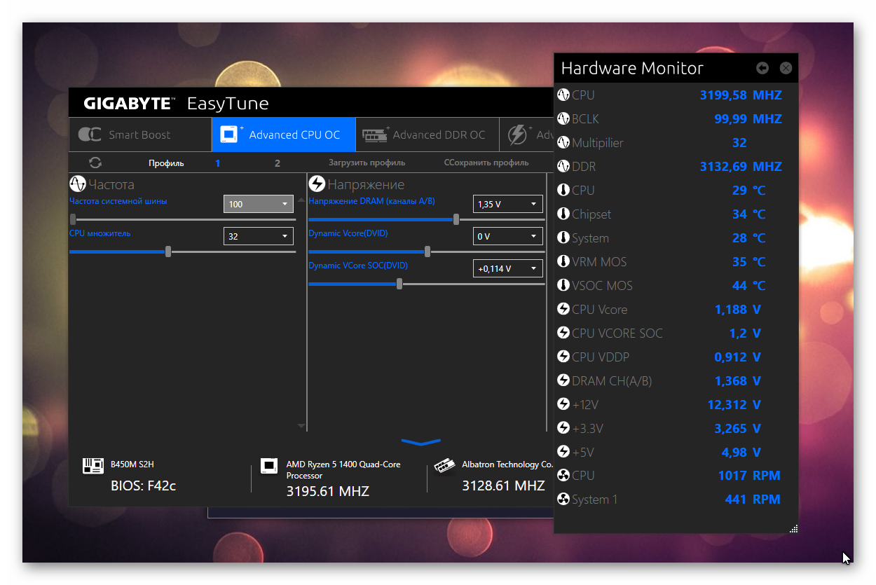Click the voltage icon next to +3.3V

(563, 429)
